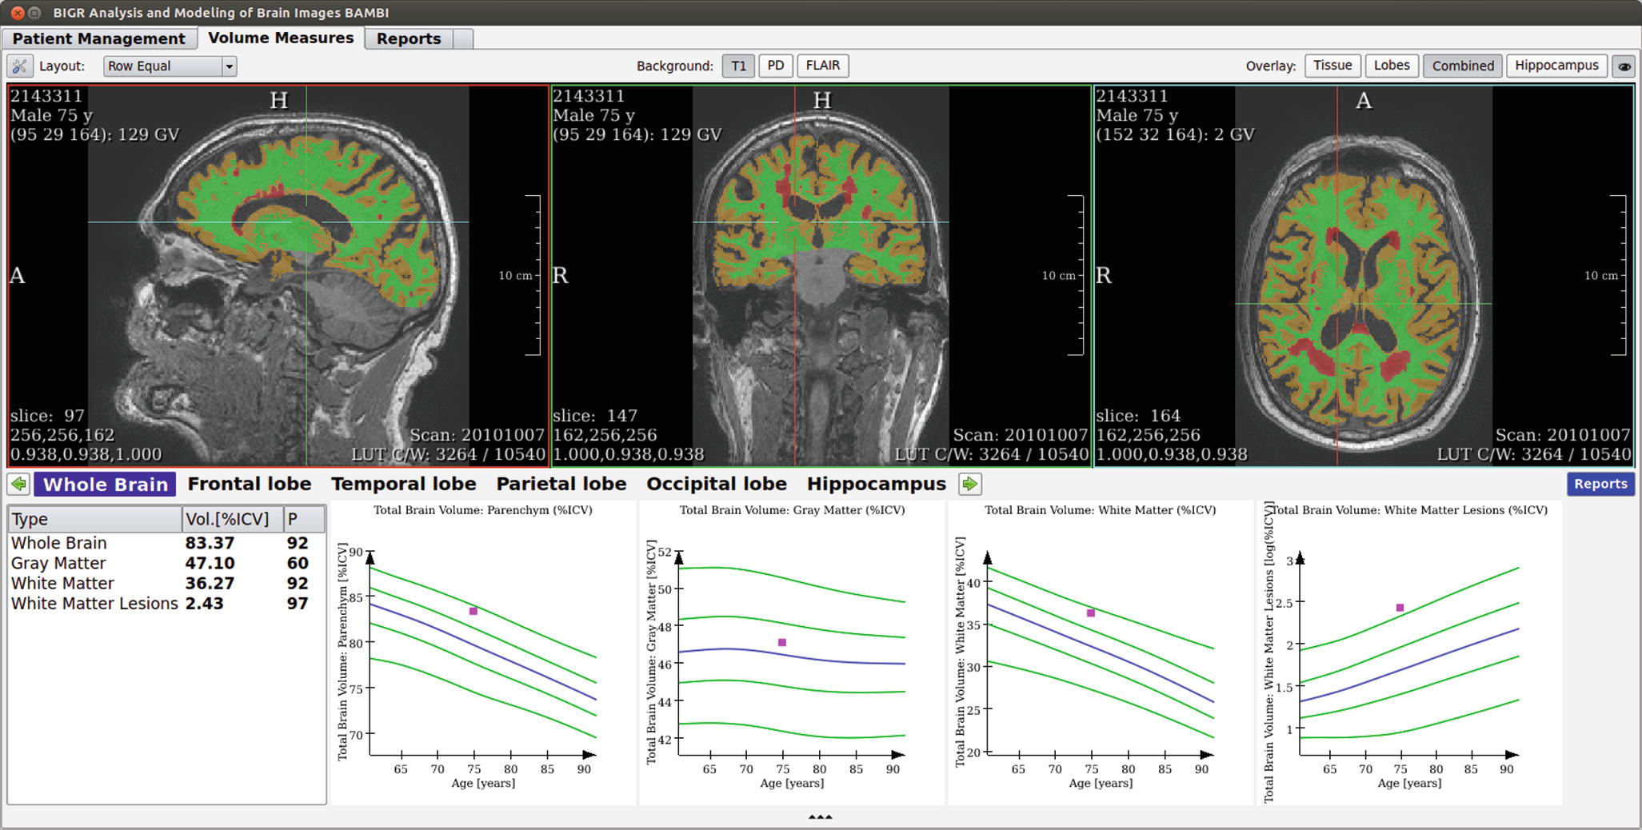The image size is (1642, 830).
Task: Click the Gray Matter (%ICV) chart title
Action: click(792, 510)
